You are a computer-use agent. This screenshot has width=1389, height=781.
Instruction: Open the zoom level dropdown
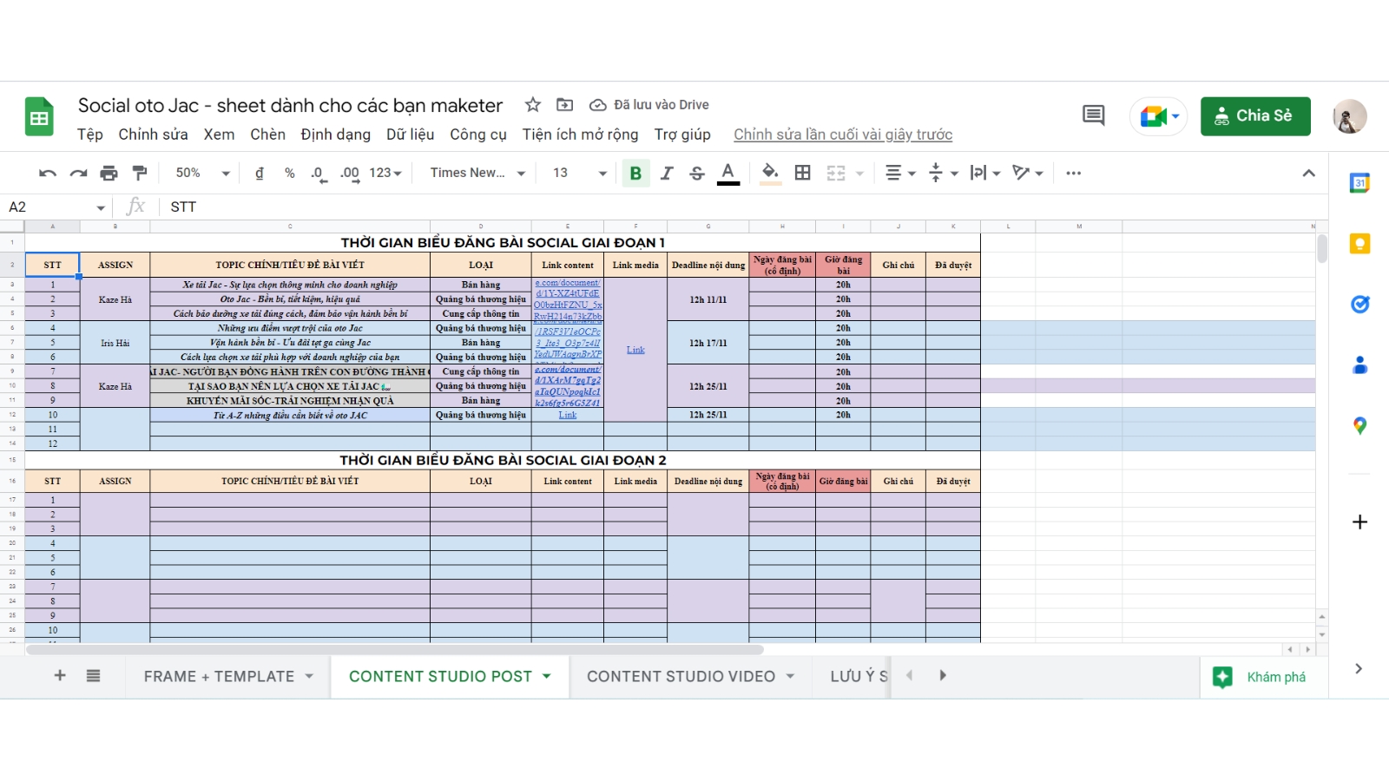(203, 174)
